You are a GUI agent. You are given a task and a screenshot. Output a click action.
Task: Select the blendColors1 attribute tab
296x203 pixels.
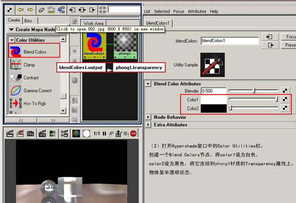pyautogui.click(x=158, y=23)
